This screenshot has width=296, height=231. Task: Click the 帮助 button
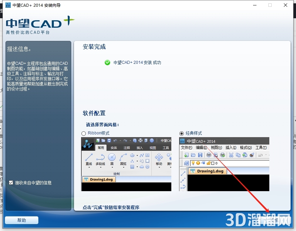click(x=21, y=220)
